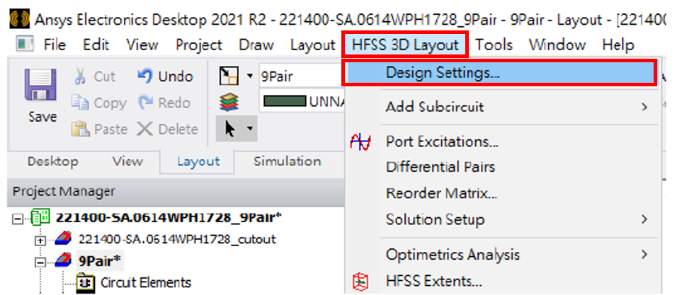Screen dimensions: 677x295
Task: Select the 9Pair* design label
Action: click(100, 261)
